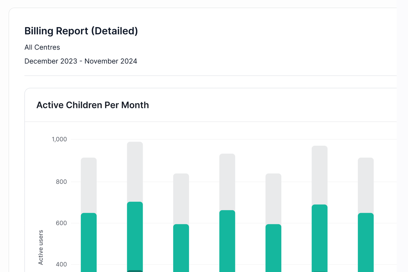Viewport: 408px width, 272px height.
Task: Click the December 2023 - November 2024 range
Action: pos(81,61)
